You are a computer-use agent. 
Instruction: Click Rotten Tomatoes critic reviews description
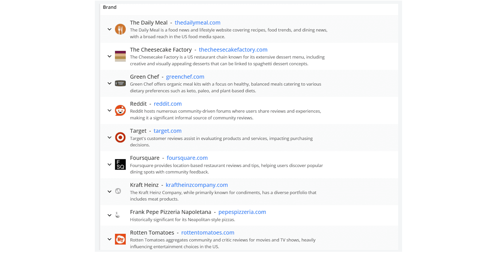click(x=223, y=243)
